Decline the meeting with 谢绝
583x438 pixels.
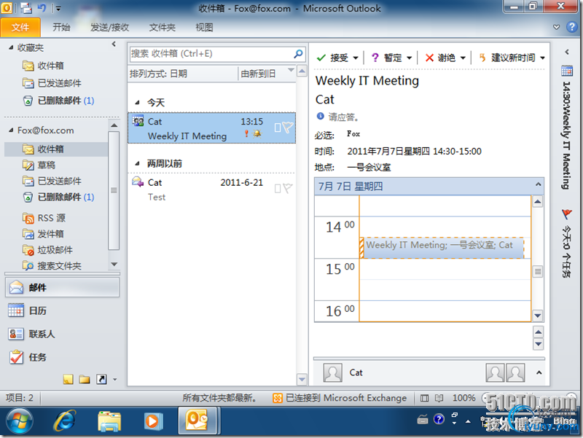[440, 58]
